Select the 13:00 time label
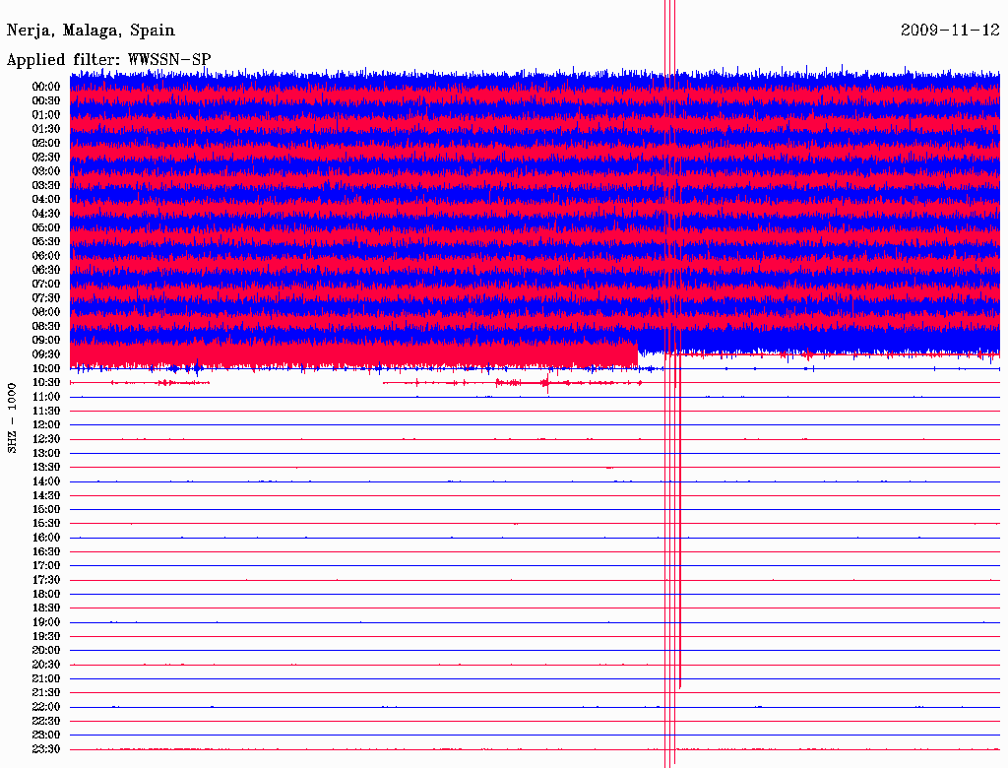The width and height of the screenshot is (1008, 768). click(x=46, y=453)
